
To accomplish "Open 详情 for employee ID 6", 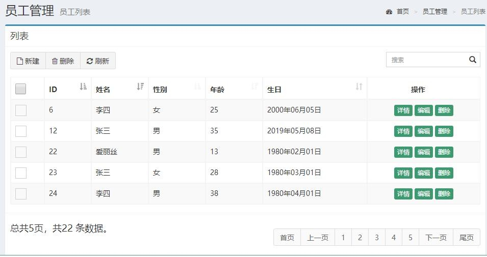I will 403,110.
